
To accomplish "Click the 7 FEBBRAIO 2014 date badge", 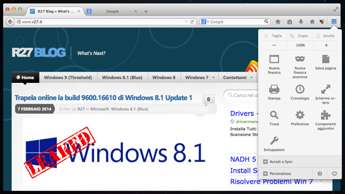I will pyautogui.click(x=34, y=109).
